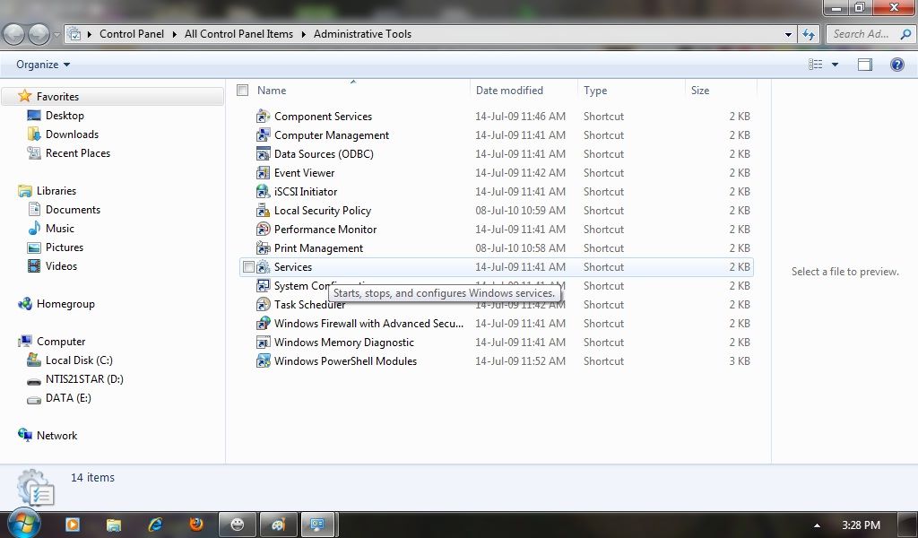Click the Administrative Tools breadcrumb
Viewport: 918px width, 538px height.
362,34
